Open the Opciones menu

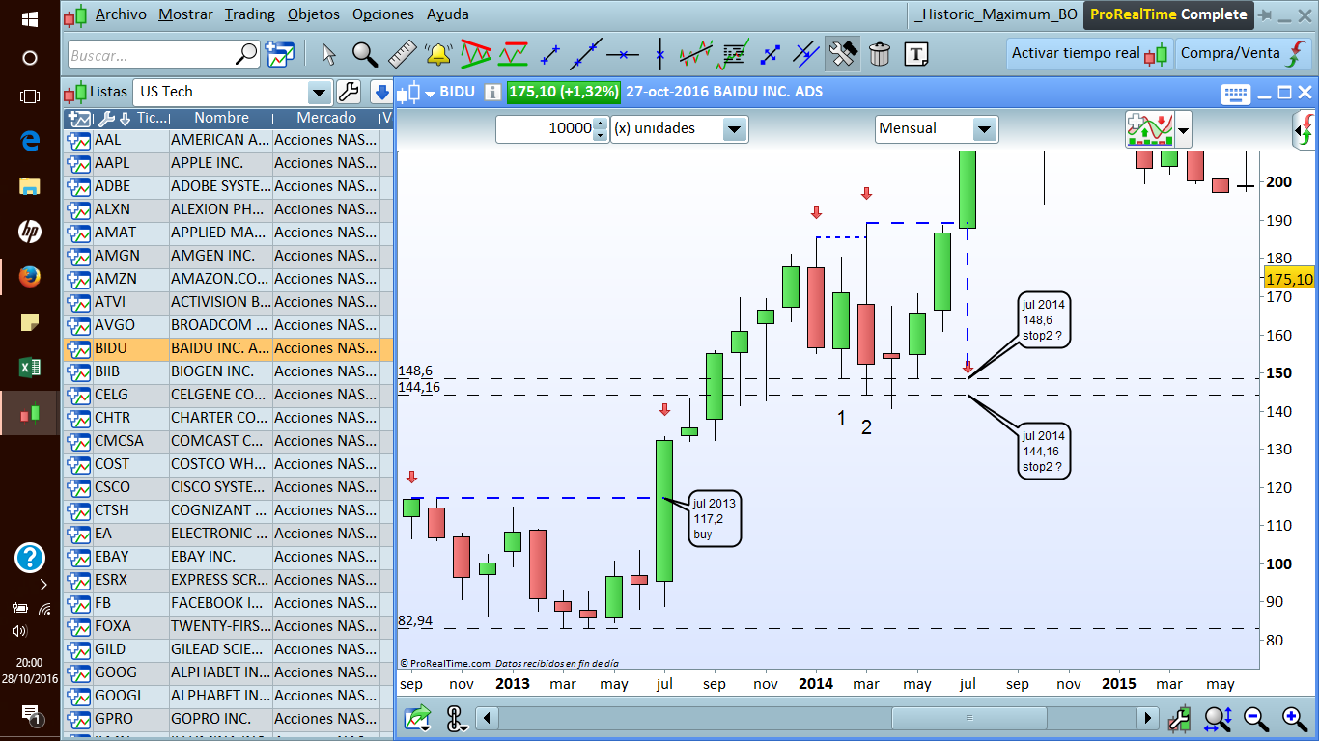[x=383, y=14]
